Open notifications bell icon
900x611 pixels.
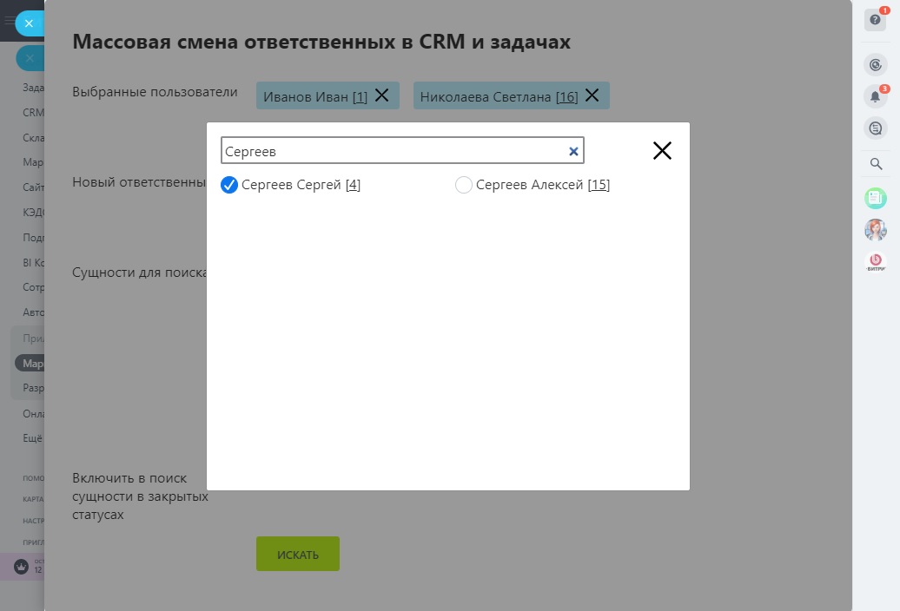[875, 96]
